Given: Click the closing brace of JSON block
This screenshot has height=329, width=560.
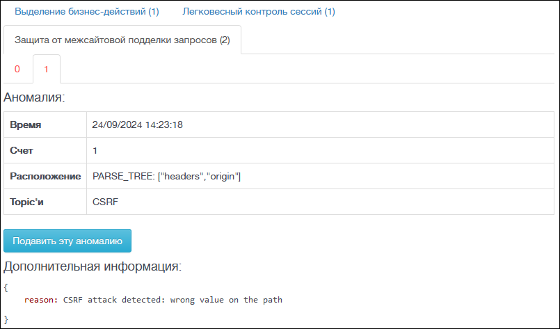Looking at the screenshot, I should tap(6, 319).
